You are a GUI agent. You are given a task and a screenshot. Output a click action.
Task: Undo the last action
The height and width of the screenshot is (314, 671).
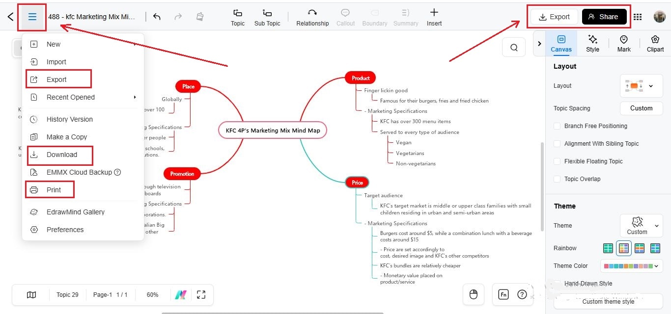click(x=157, y=17)
